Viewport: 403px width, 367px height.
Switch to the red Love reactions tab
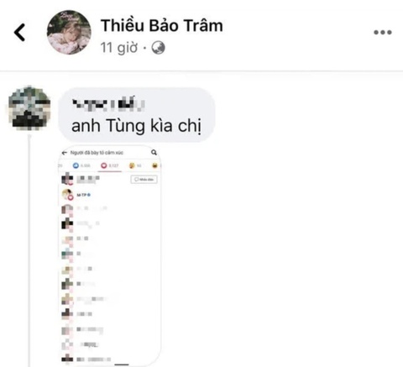pos(110,165)
